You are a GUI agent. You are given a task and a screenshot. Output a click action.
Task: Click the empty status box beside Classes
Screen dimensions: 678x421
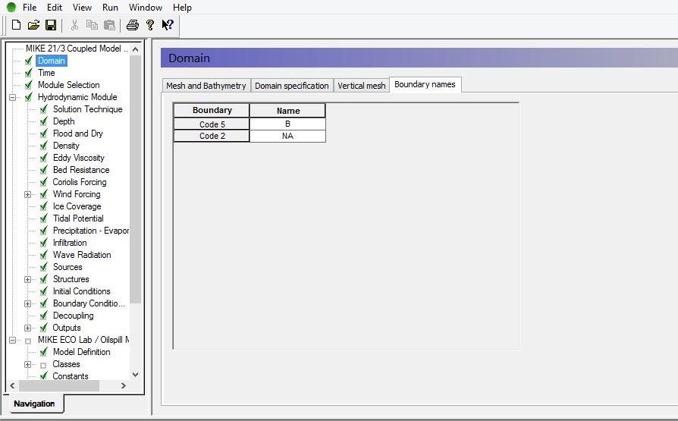click(x=43, y=365)
